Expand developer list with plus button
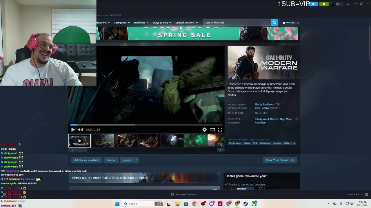 [297, 119]
